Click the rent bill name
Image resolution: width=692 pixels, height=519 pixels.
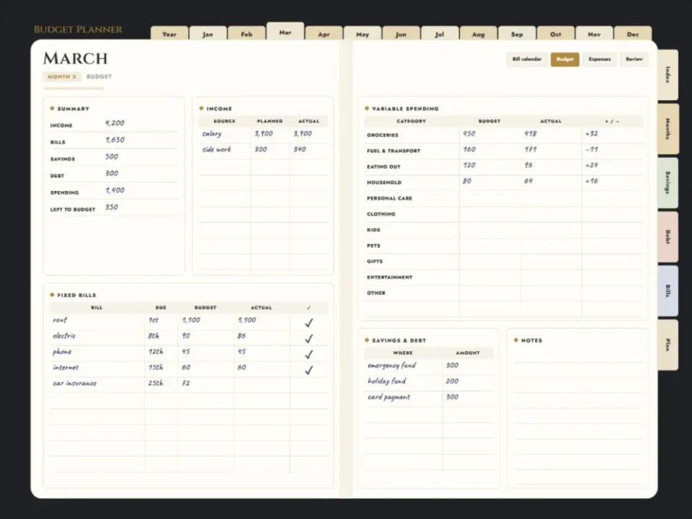point(60,320)
